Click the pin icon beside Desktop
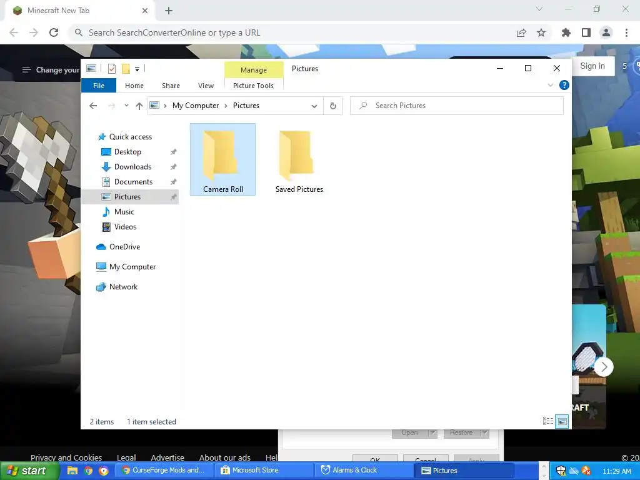Screen dimensions: 640x480 174,152
